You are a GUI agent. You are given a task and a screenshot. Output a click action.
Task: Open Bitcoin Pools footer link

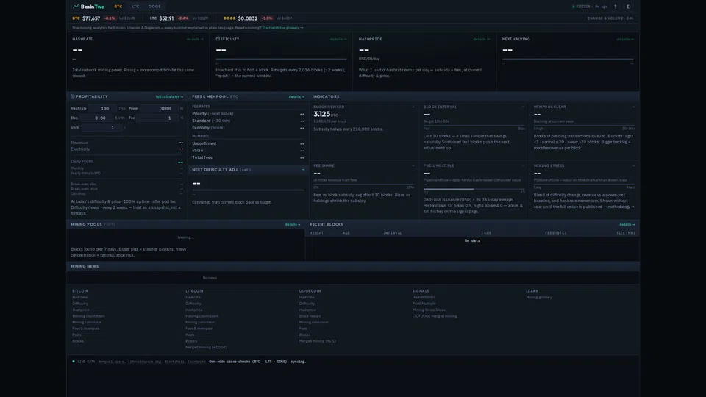tap(76, 335)
